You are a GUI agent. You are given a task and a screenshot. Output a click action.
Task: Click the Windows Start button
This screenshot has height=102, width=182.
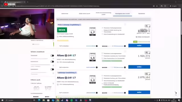click(2, 100)
